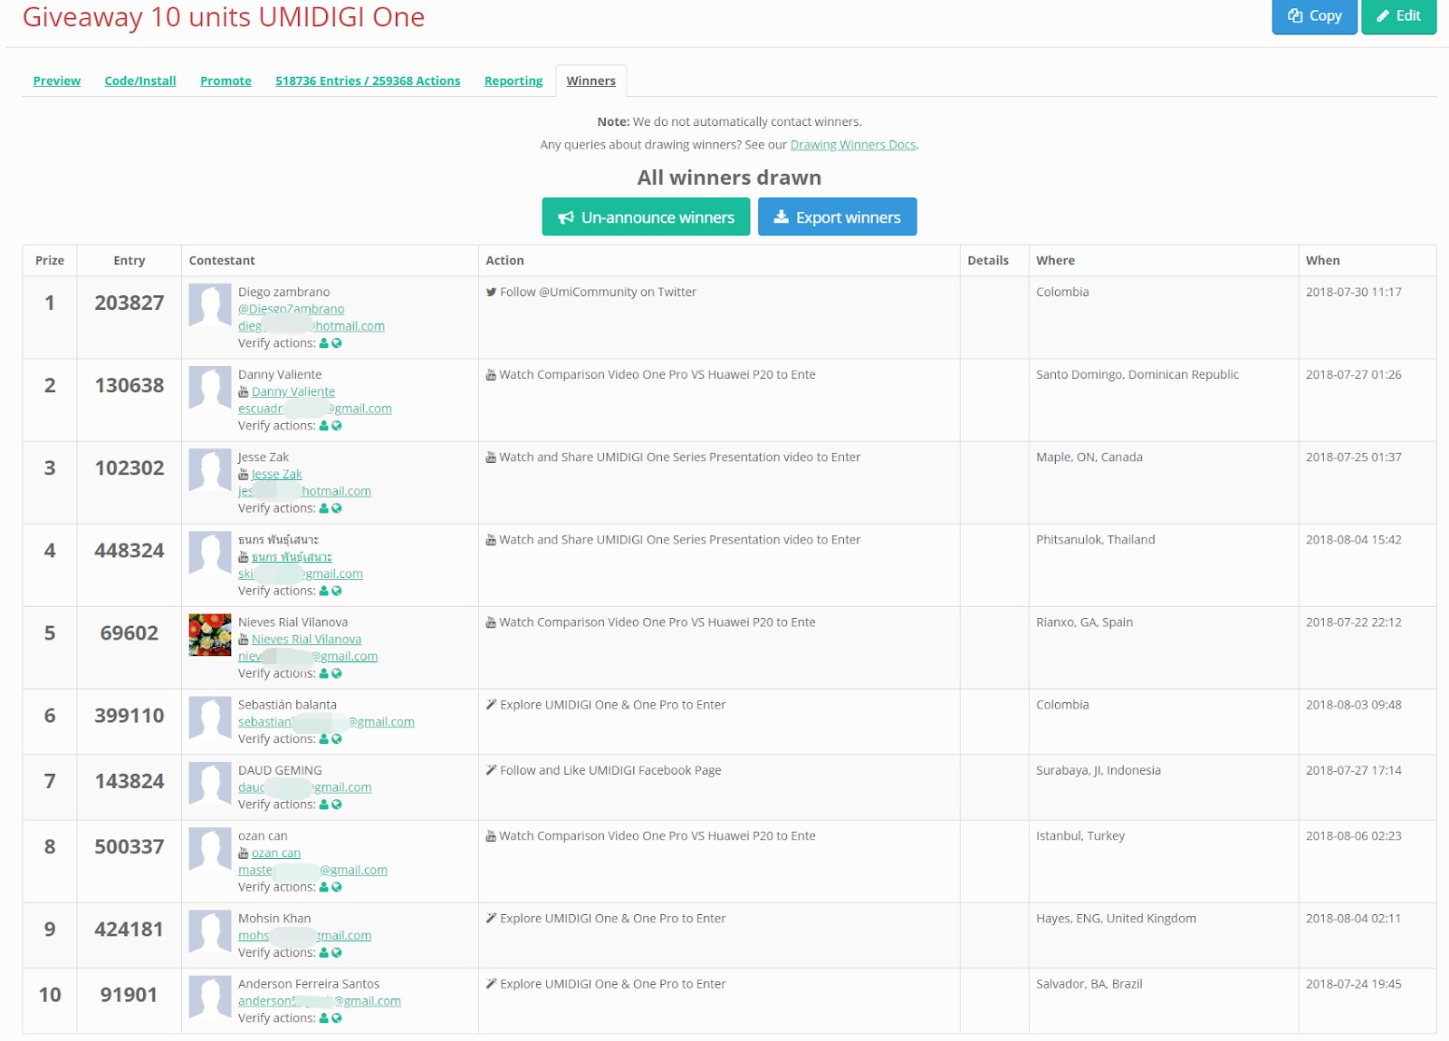Click the Copy button
This screenshot has height=1041, width=1449.
click(x=1314, y=15)
